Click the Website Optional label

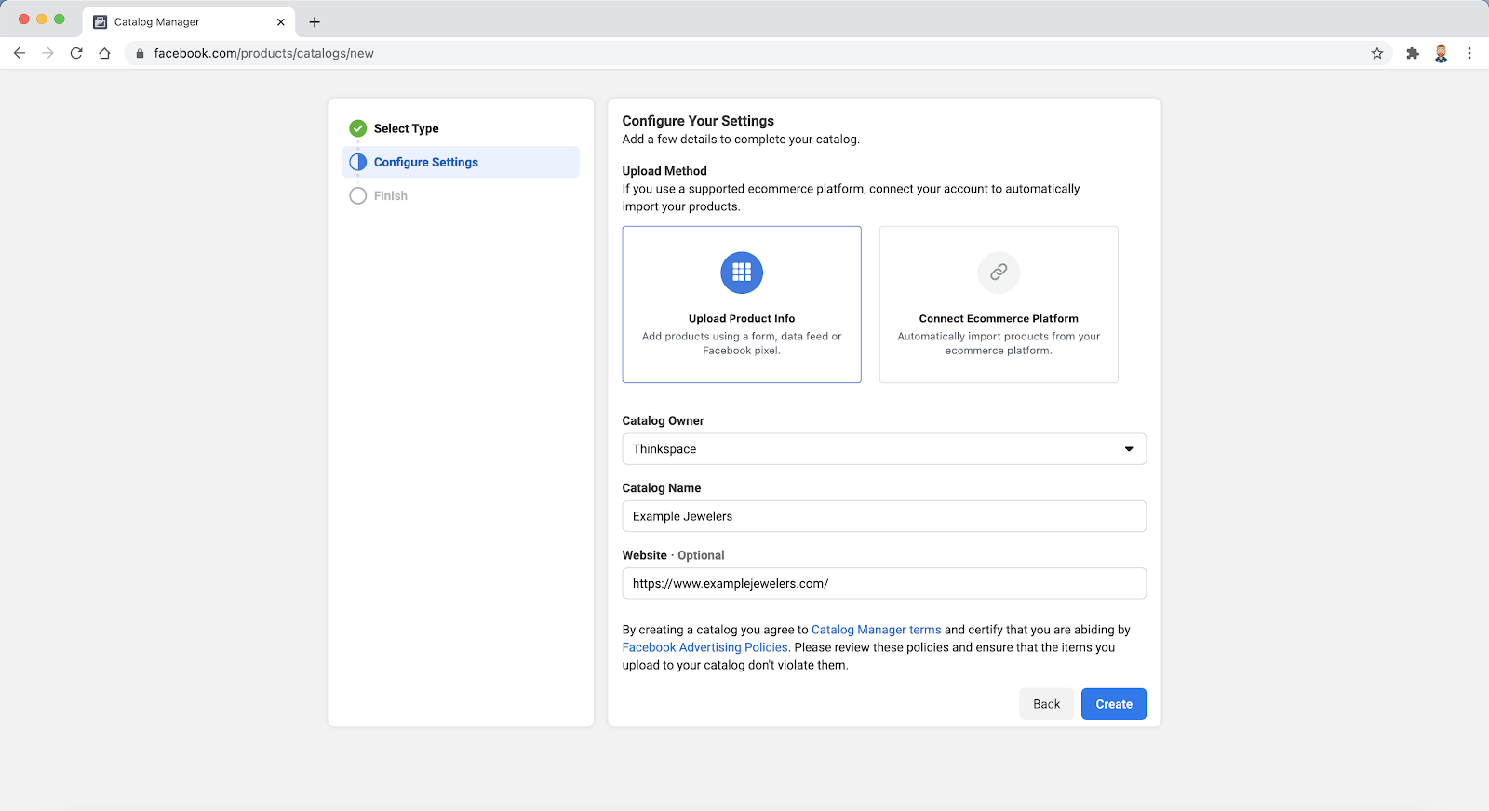pyautogui.click(x=674, y=555)
